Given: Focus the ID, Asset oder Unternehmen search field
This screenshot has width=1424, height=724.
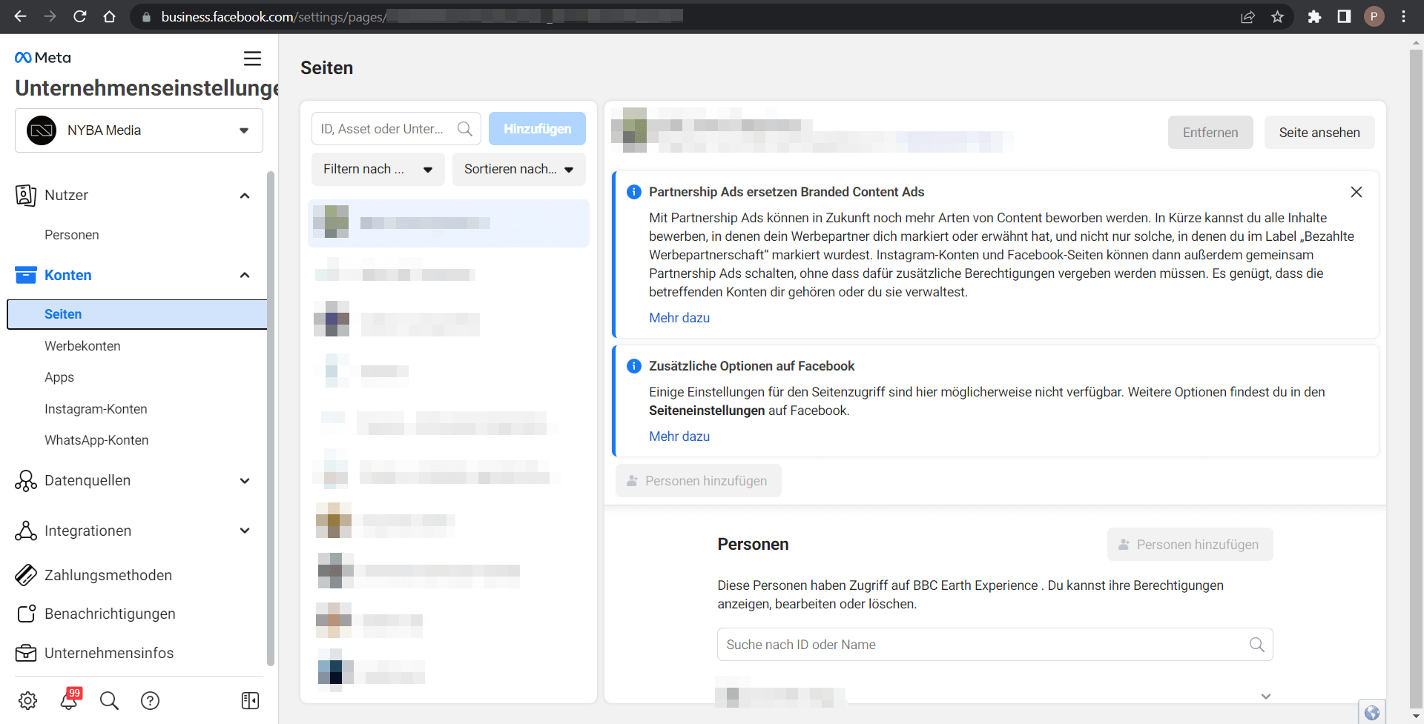Looking at the screenshot, I should [x=396, y=129].
